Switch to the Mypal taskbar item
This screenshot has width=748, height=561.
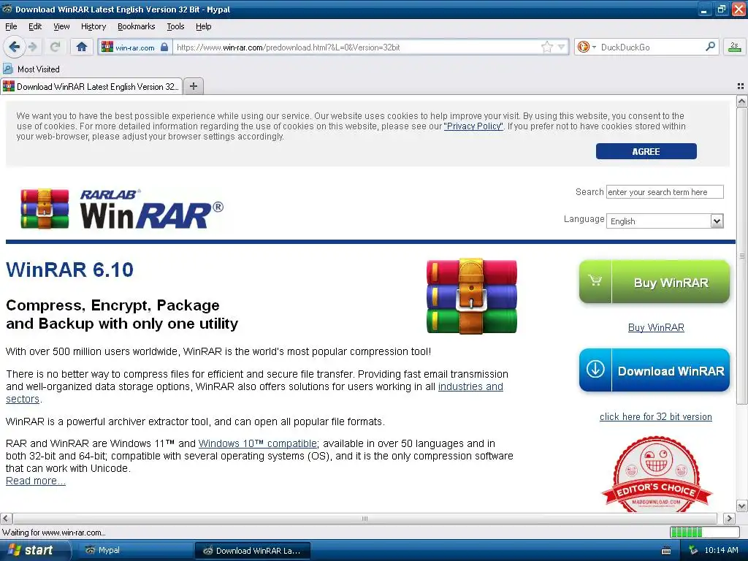tap(134, 550)
